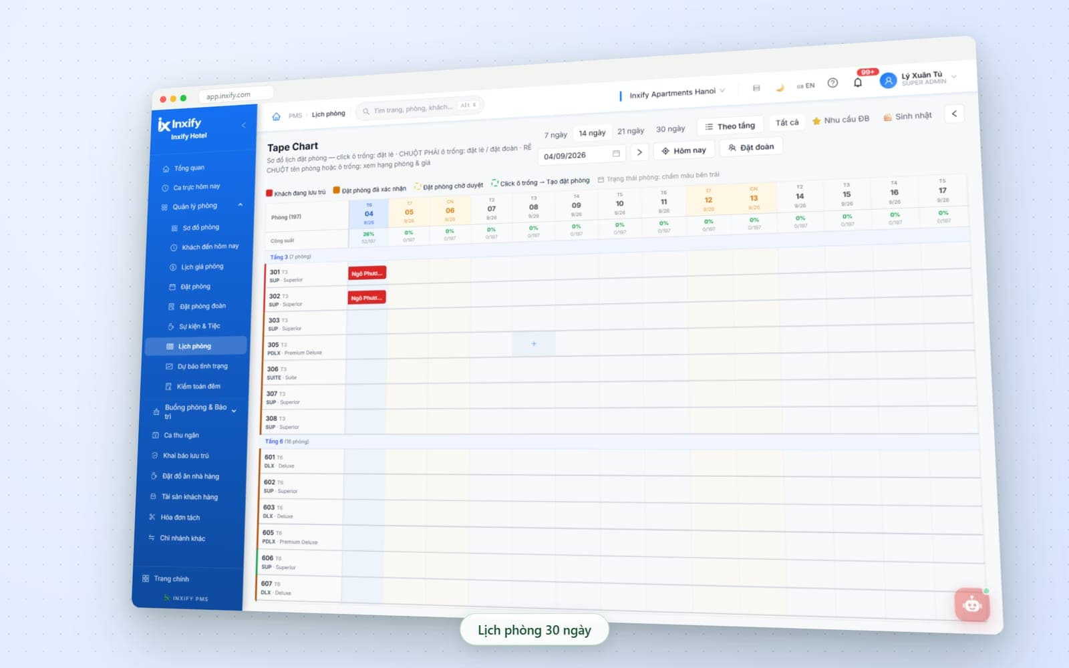This screenshot has height=668, width=1069.
Task: Filter by Nhu cầu ĐB star
Action: pos(841,120)
